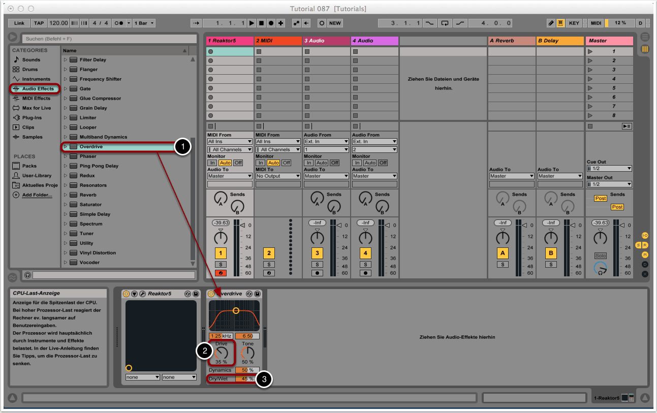
Task: Open the Plug-Ins browser category
Action: [32, 118]
